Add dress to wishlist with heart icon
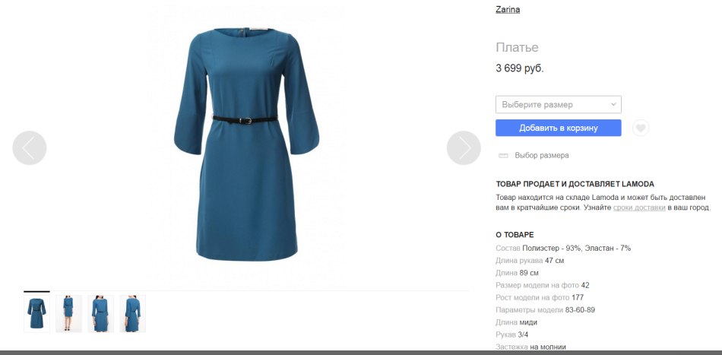 click(641, 128)
